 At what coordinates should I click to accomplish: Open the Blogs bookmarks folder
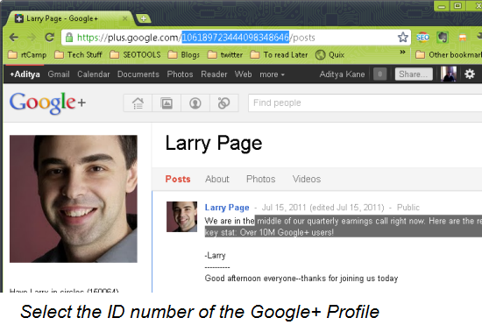184,55
